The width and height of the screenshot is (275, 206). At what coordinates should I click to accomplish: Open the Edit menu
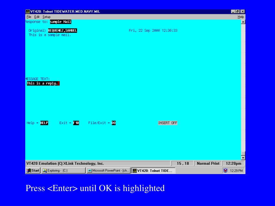(x=37, y=17)
